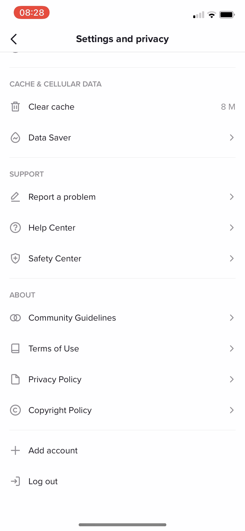Image resolution: width=245 pixels, height=531 pixels.
Task: Select the Community Guidelines entry
Action: click(72, 318)
